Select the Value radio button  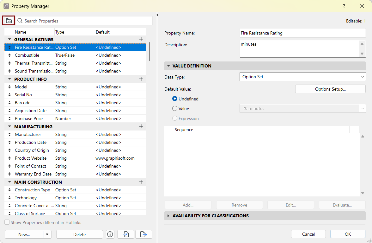tap(175, 108)
